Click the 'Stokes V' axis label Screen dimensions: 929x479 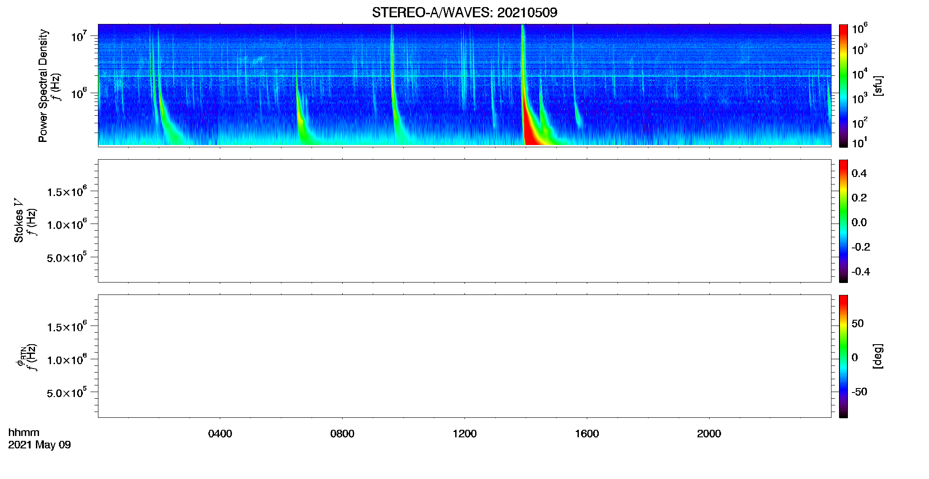pyautogui.click(x=19, y=220)
